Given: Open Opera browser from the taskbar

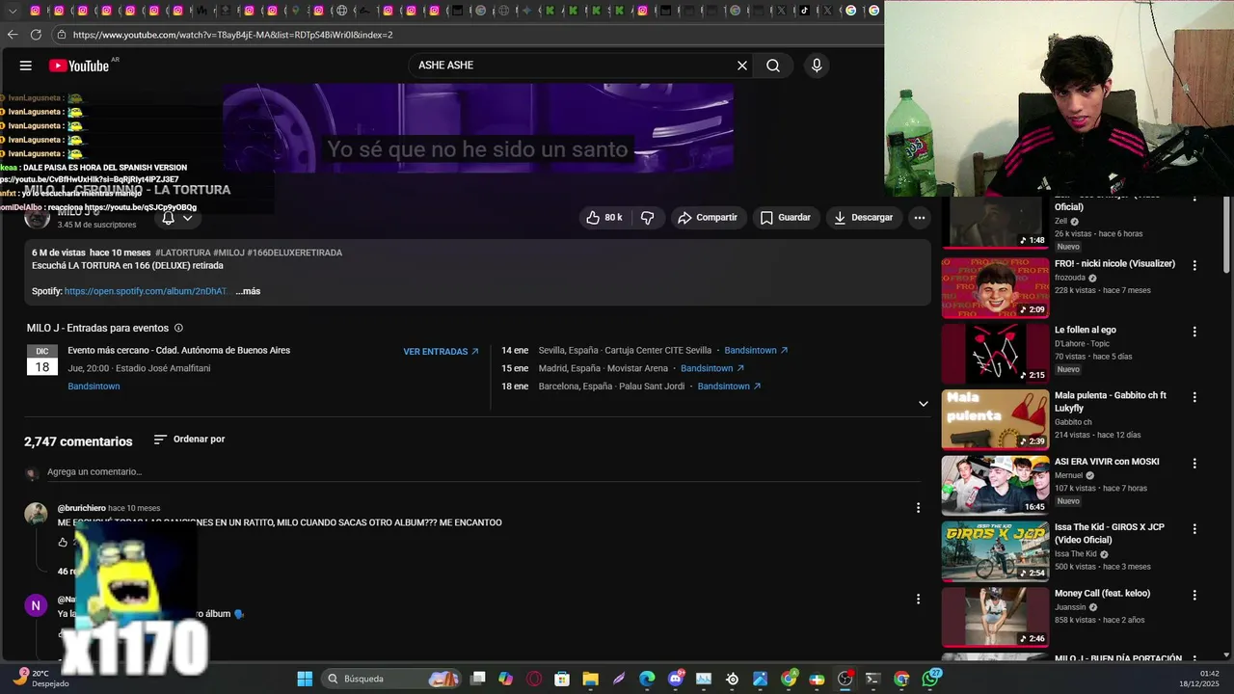Looking at the screenshot, I should tap(535, 679).
